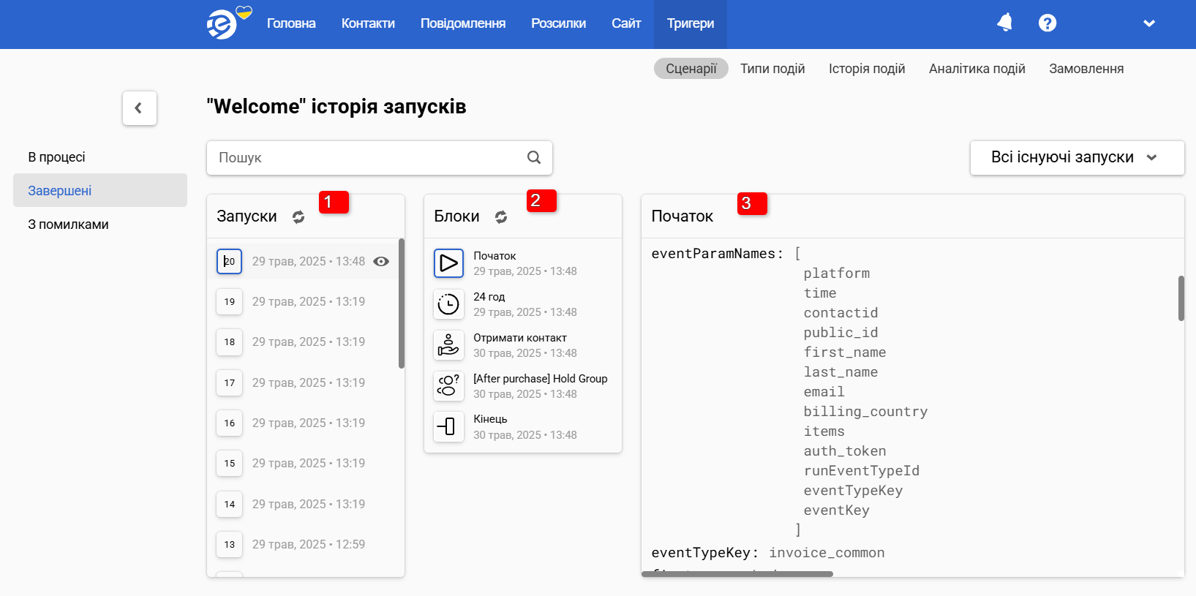Switch to the Історія подій tab
The width and height of the screenshot is (1196, 596).
[x=867, y=69]
